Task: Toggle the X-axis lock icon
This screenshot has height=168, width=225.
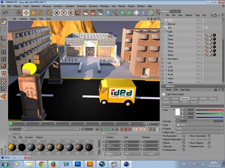Action: tap(56, 13)
